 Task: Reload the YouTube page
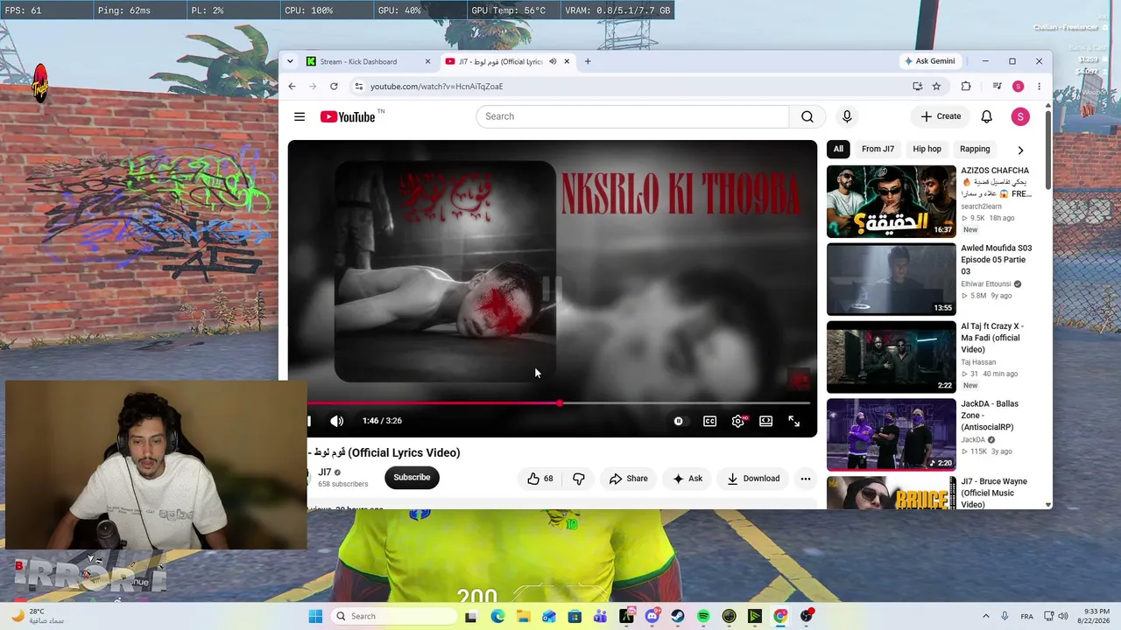coord(334,87)
